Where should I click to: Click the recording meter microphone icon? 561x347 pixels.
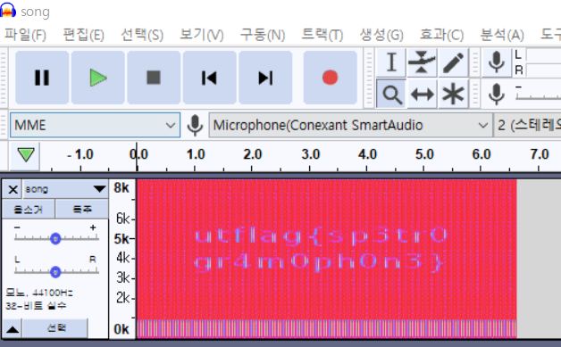(497, 62)
